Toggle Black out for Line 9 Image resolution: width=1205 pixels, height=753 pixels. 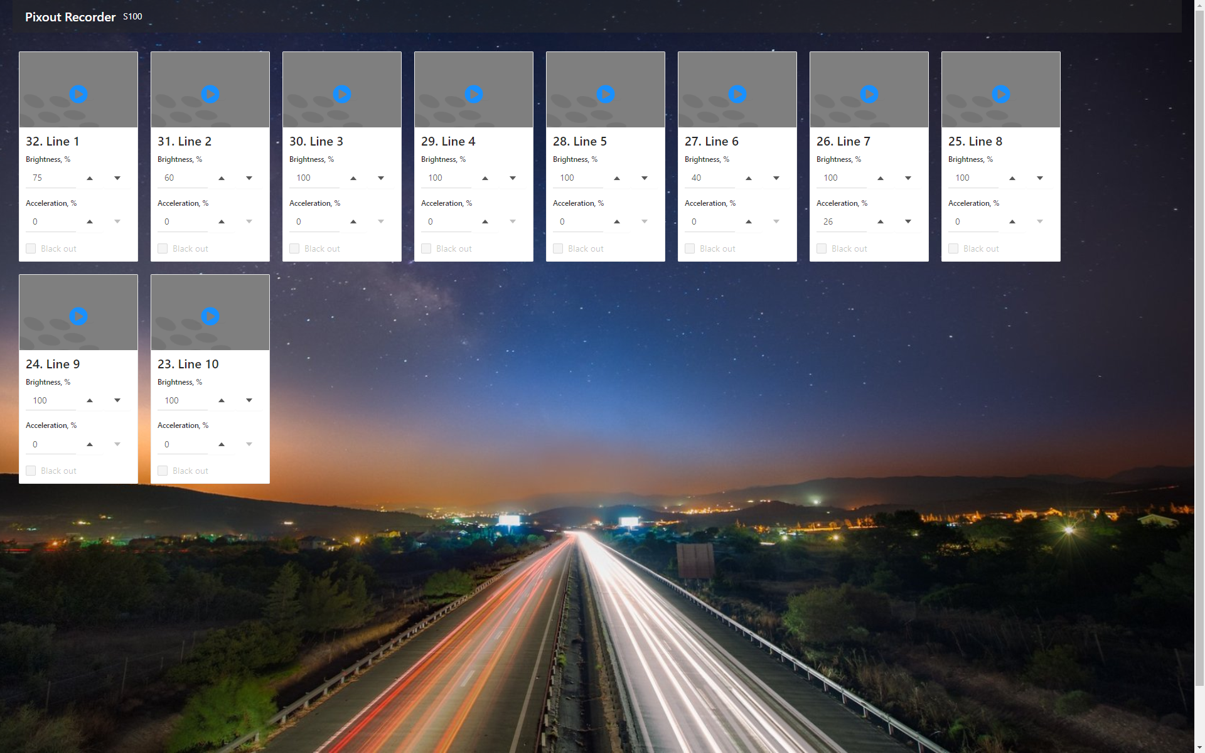point(31,470)
